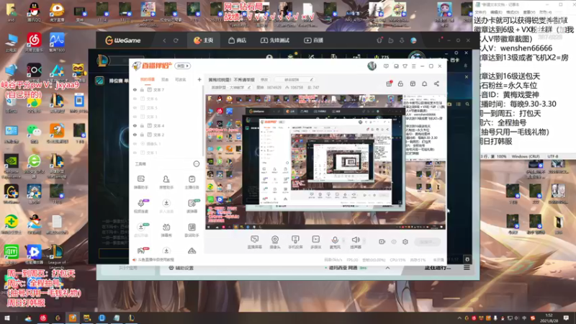This screenshot has height=324, width=576.
Task: Add 摄像头 camera source
Action: point(275,242)
